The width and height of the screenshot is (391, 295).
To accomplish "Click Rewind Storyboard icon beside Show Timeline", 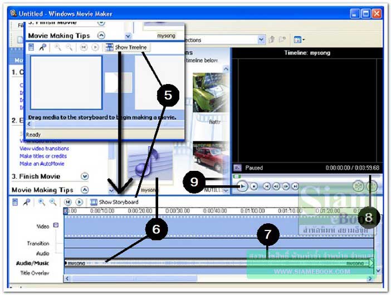I will (x=84, y=47).
